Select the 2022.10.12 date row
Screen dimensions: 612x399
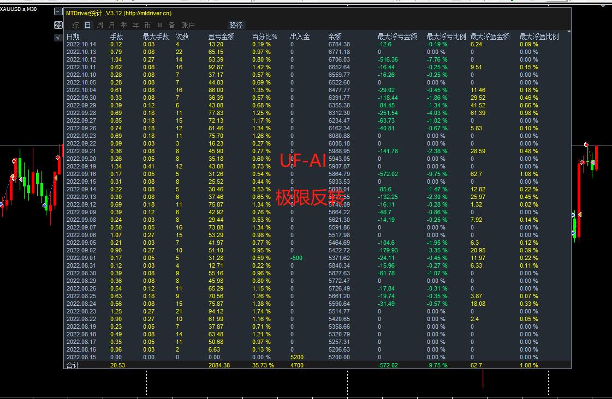pyautogui.click(x=81, y=59)
